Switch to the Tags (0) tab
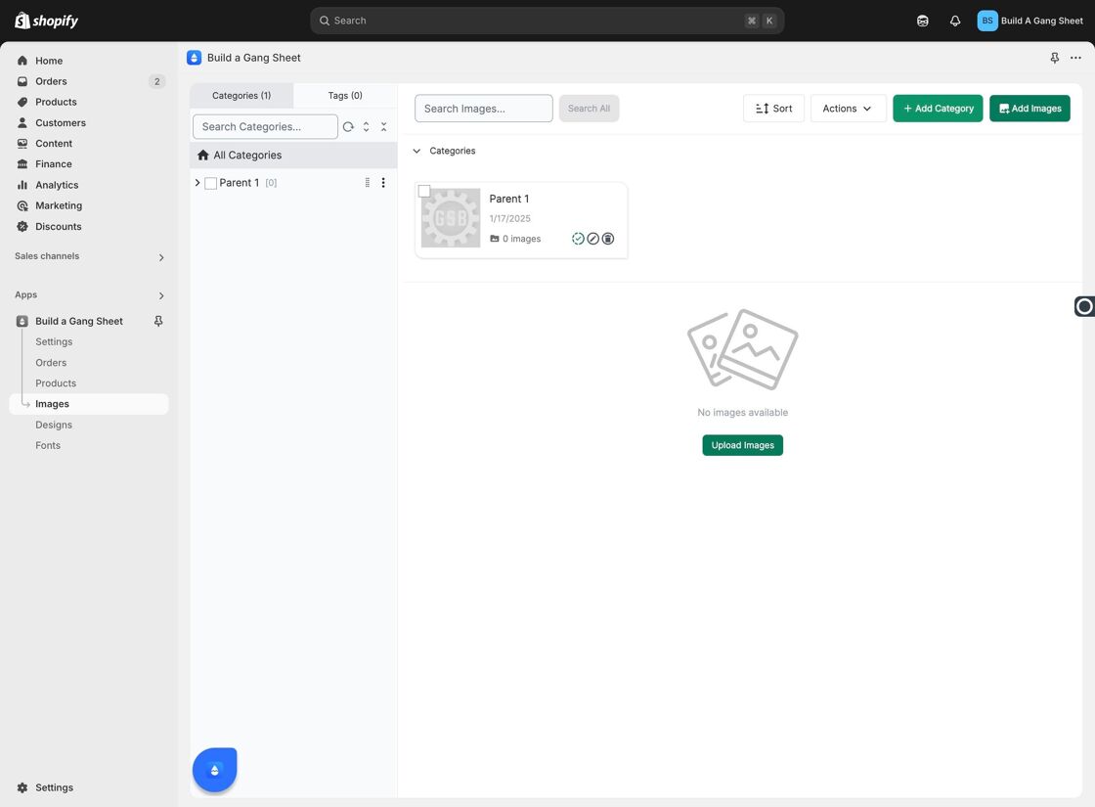The height and width of the screenshot is (807, 1095). click(x=345, y=96)
